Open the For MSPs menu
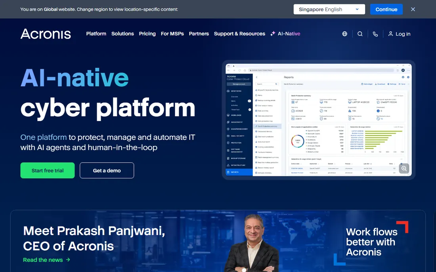 (x=172, y=34)
